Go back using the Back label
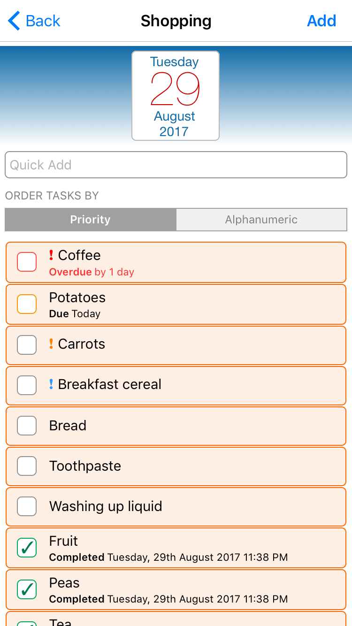The height and width of the screenshot is (626, 352). click(43, 21)
